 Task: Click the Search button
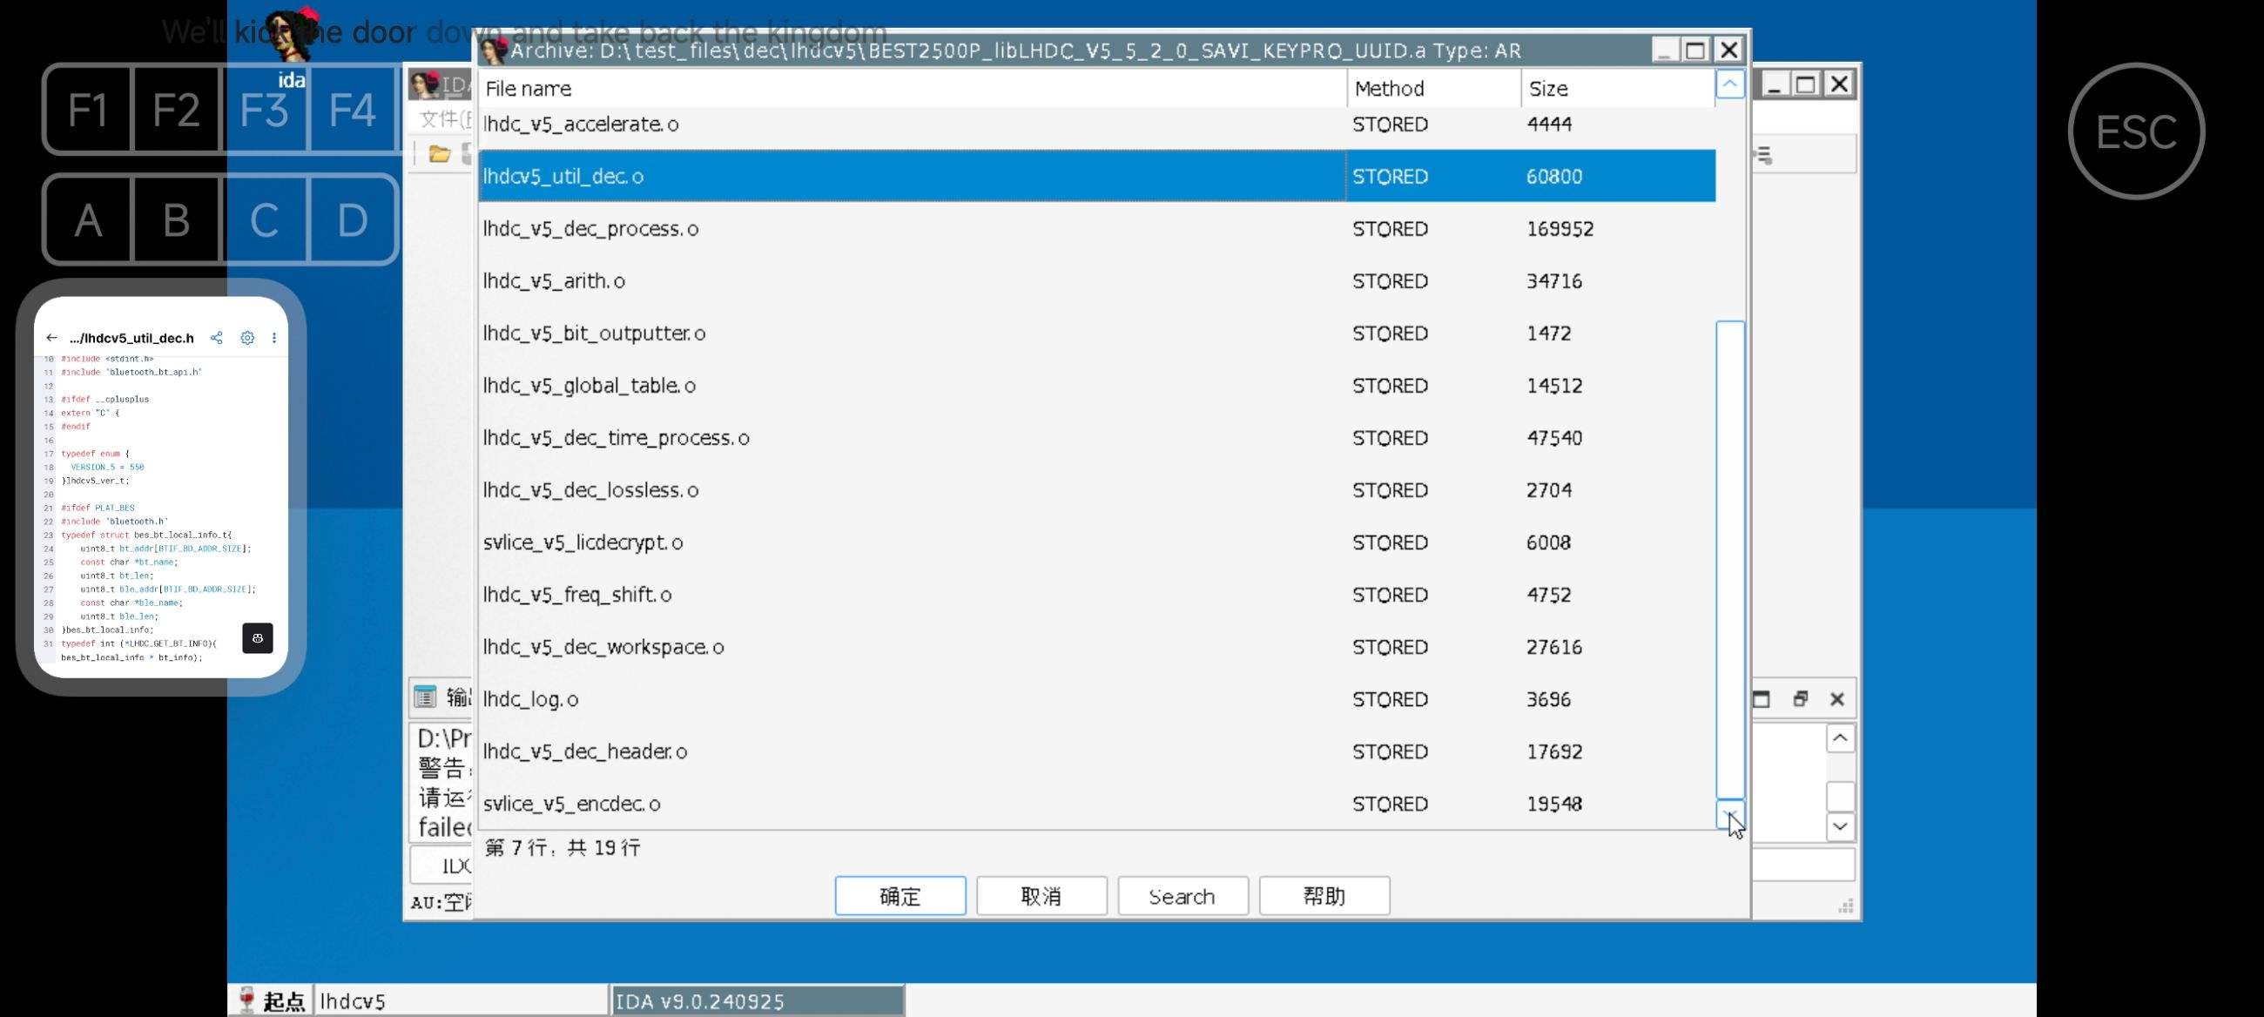[1182, 896]
